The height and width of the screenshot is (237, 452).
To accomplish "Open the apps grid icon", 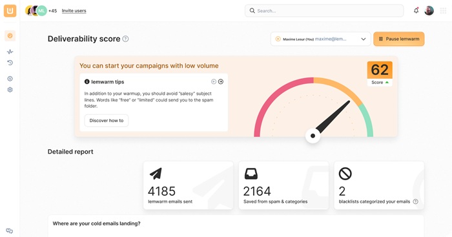I will click(443, 11).
